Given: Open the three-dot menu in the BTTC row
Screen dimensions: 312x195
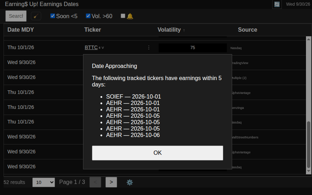Looking at the screenshot, I should tap(149, 48).
